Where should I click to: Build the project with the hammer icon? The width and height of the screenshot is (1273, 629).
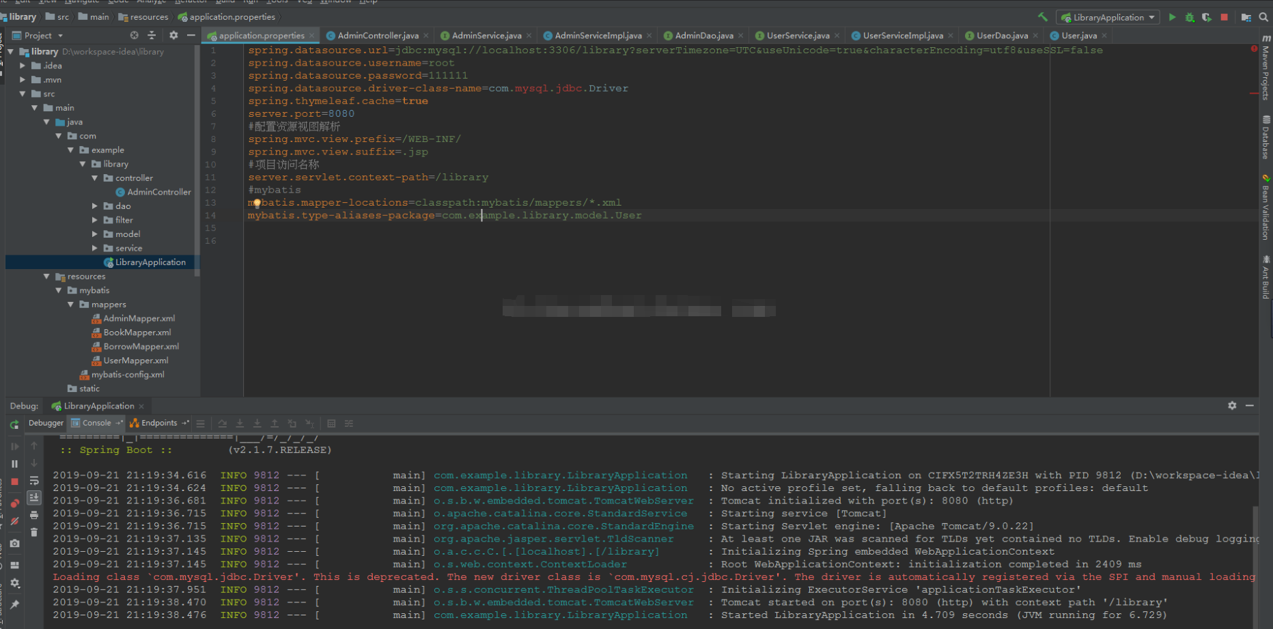[1043, 16]
